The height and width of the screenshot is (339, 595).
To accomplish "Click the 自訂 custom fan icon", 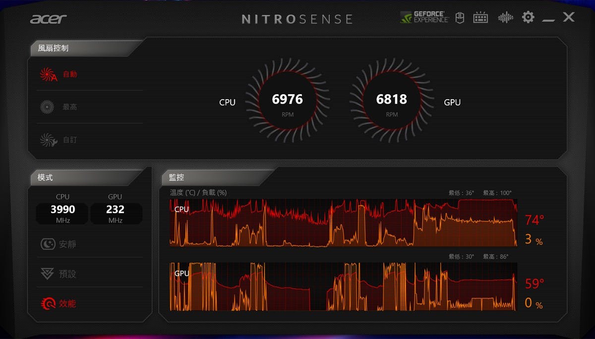I will tap(48, 140).
